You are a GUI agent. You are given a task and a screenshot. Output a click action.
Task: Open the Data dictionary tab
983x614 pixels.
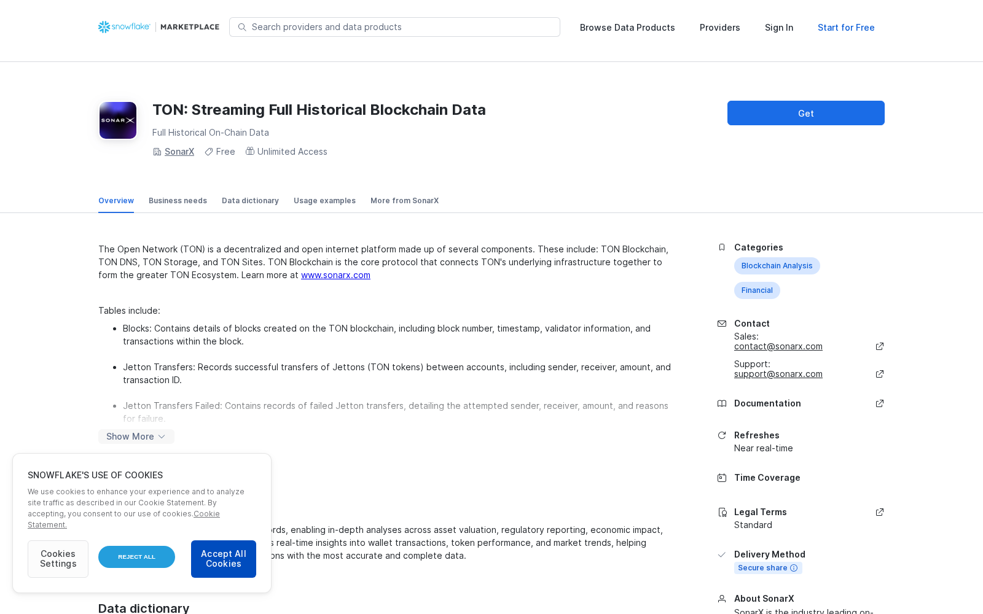point(250,201)
